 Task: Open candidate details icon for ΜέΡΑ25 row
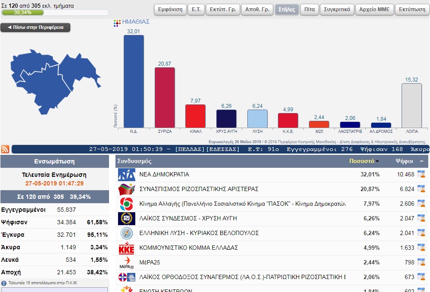pos(421,262)
